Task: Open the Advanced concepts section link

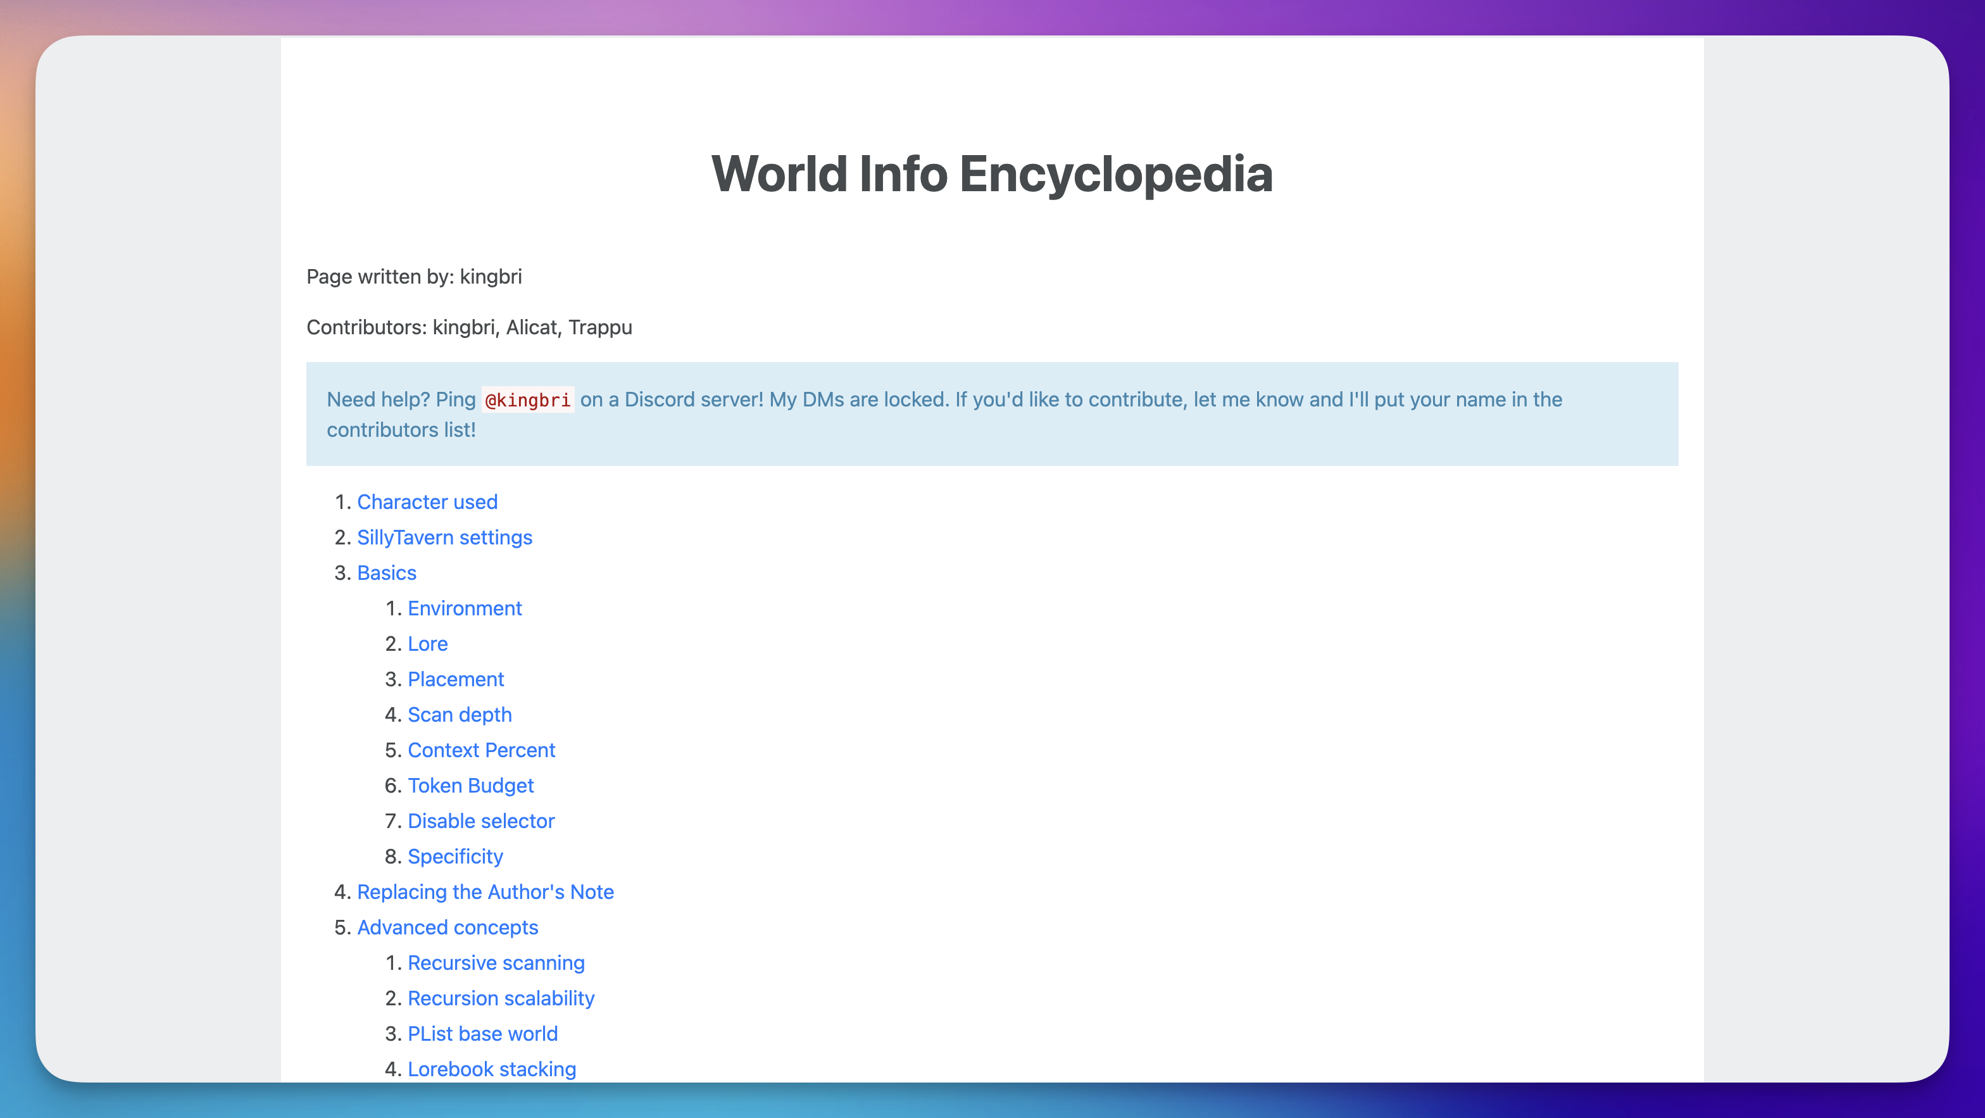Action: 447,927
